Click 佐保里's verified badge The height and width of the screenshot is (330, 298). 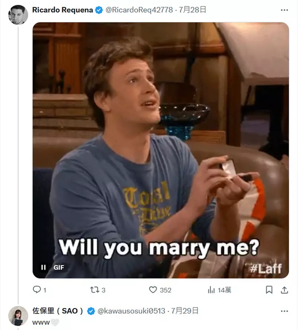point(91,311)
